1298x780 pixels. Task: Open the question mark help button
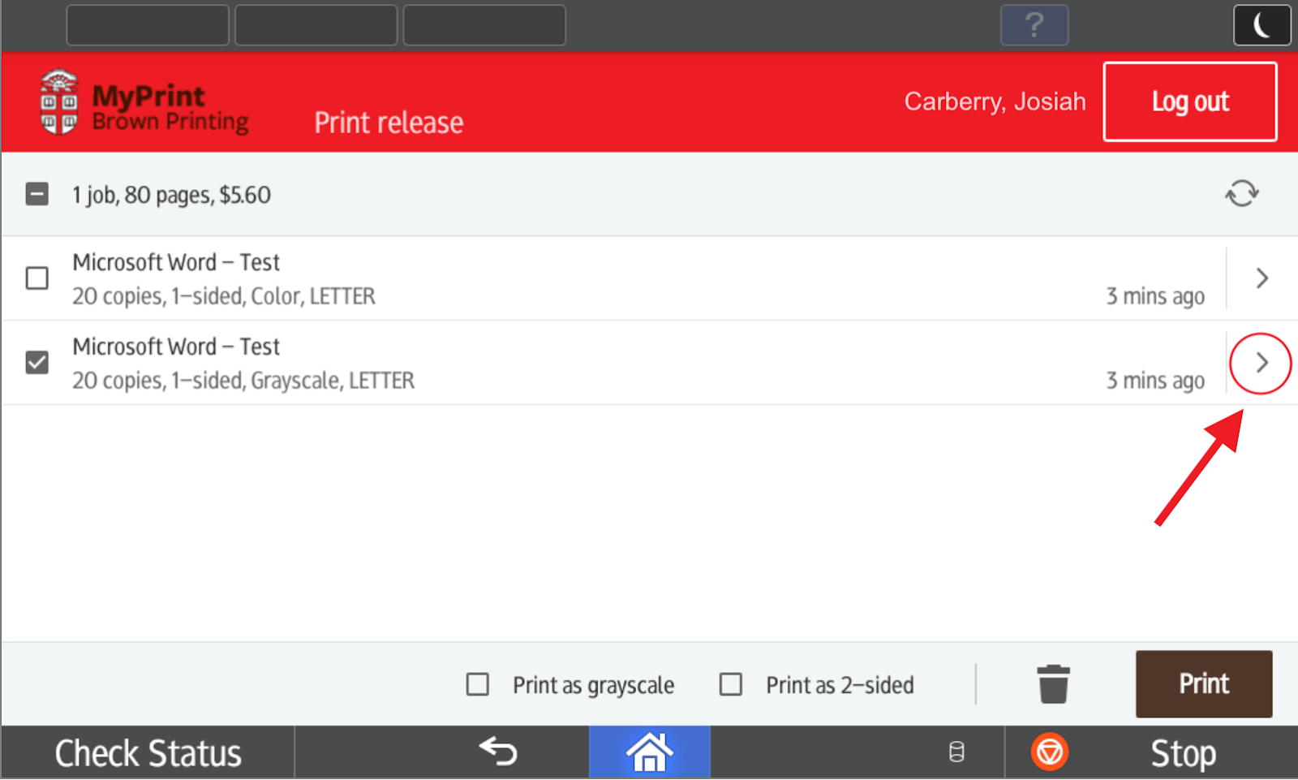click(1034, 25)
